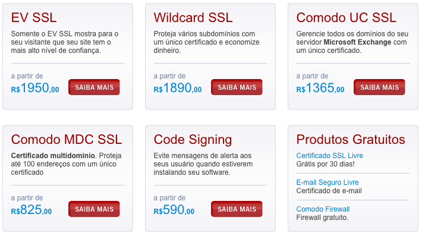Select the Code Signing heading
Viewport: 422px width, 236px height.
click(193, 140)
